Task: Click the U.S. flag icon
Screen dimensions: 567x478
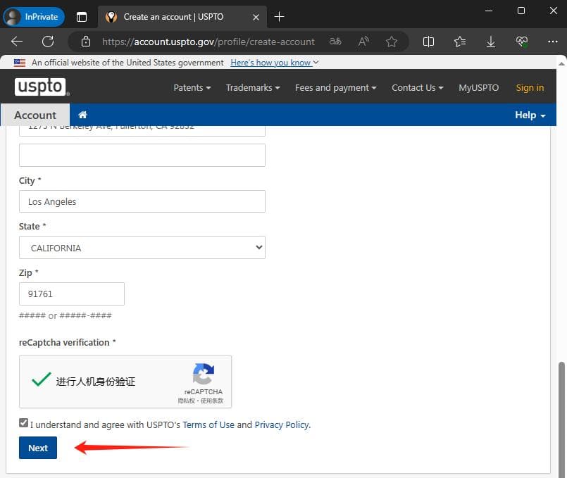Action: point(20,63)
